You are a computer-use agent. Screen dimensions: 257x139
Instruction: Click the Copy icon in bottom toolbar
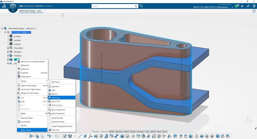click(x=37, y=136)
